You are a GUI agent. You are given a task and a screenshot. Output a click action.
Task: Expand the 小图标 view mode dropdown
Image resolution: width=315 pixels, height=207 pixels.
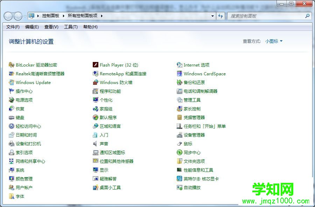click(x=274, y=41)
